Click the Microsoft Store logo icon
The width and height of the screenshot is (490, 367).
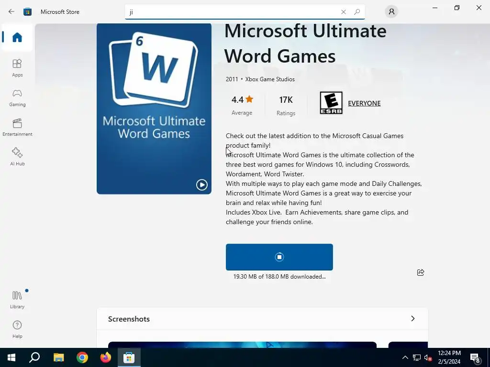pyautogui.click(x=27, y=11)
